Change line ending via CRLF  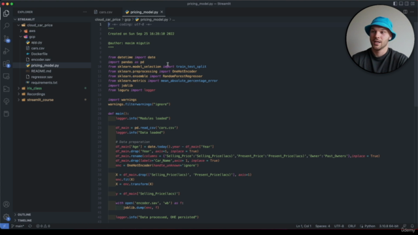pyautogui.click(x=351, y=226)
